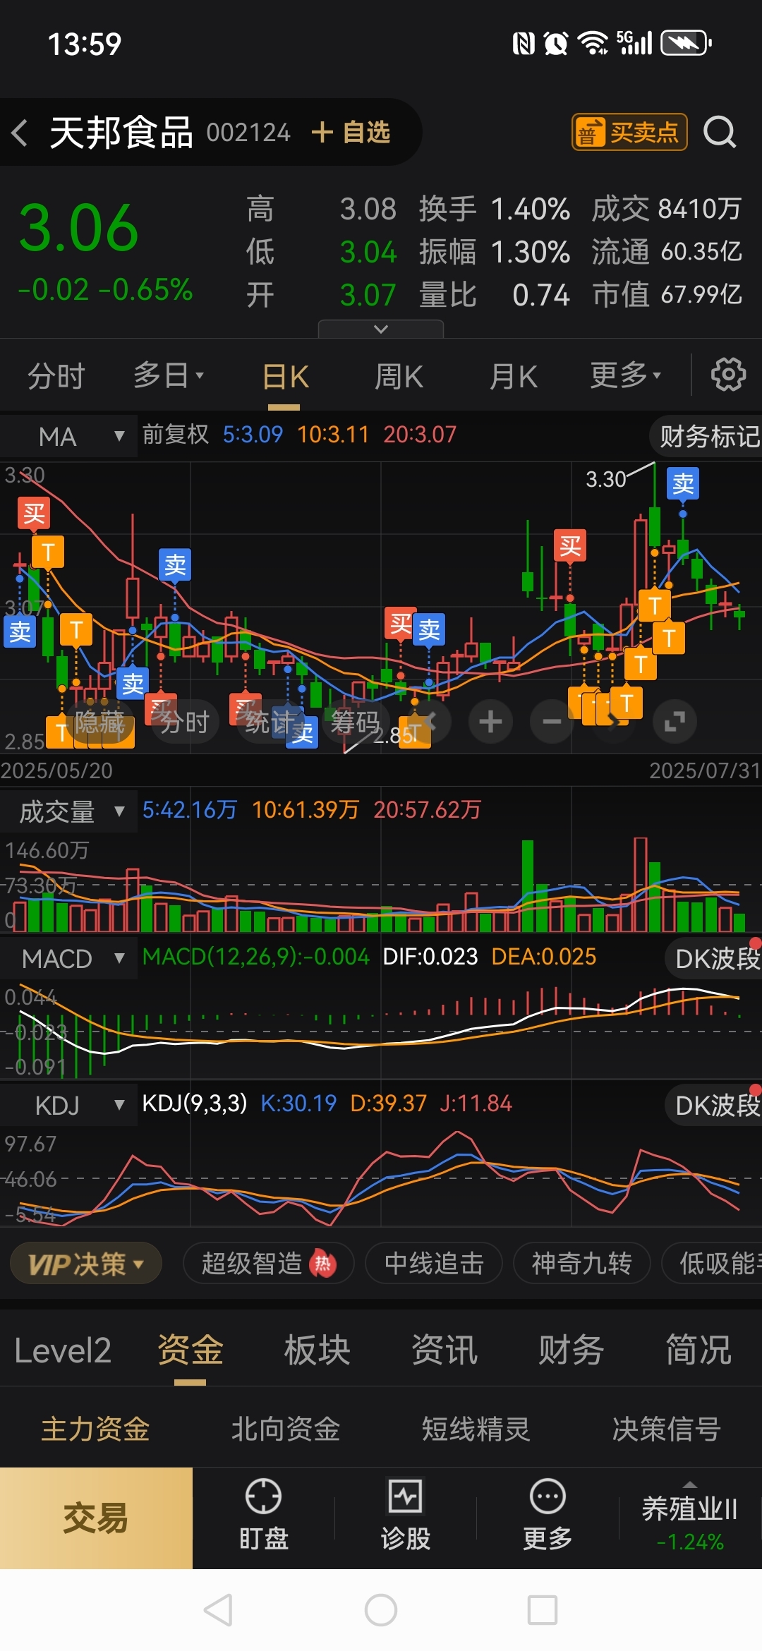762x1651 pixels.
Task: Tap 前复权 adjustment setting
Action: [176, 434]
